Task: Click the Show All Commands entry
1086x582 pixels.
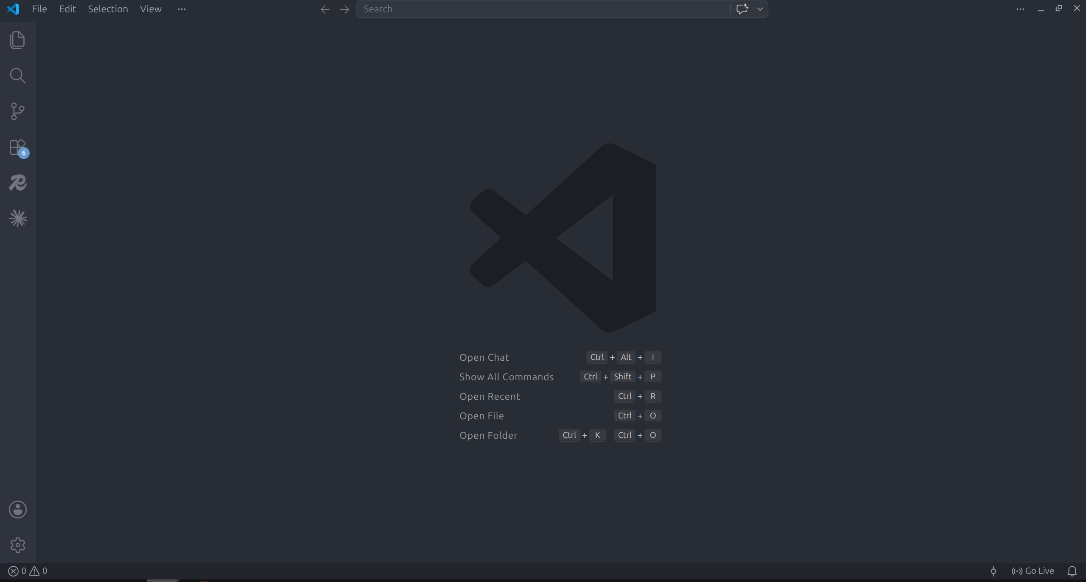Action: click(x=507, y=377)
